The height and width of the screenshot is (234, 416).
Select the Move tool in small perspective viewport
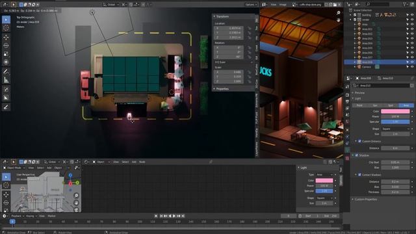point(6,194)
